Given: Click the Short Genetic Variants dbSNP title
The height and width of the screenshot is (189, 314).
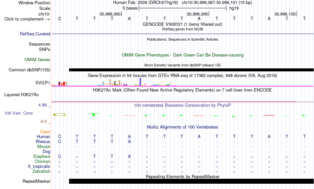Looking at the screenshot, I should click(182, 65).
